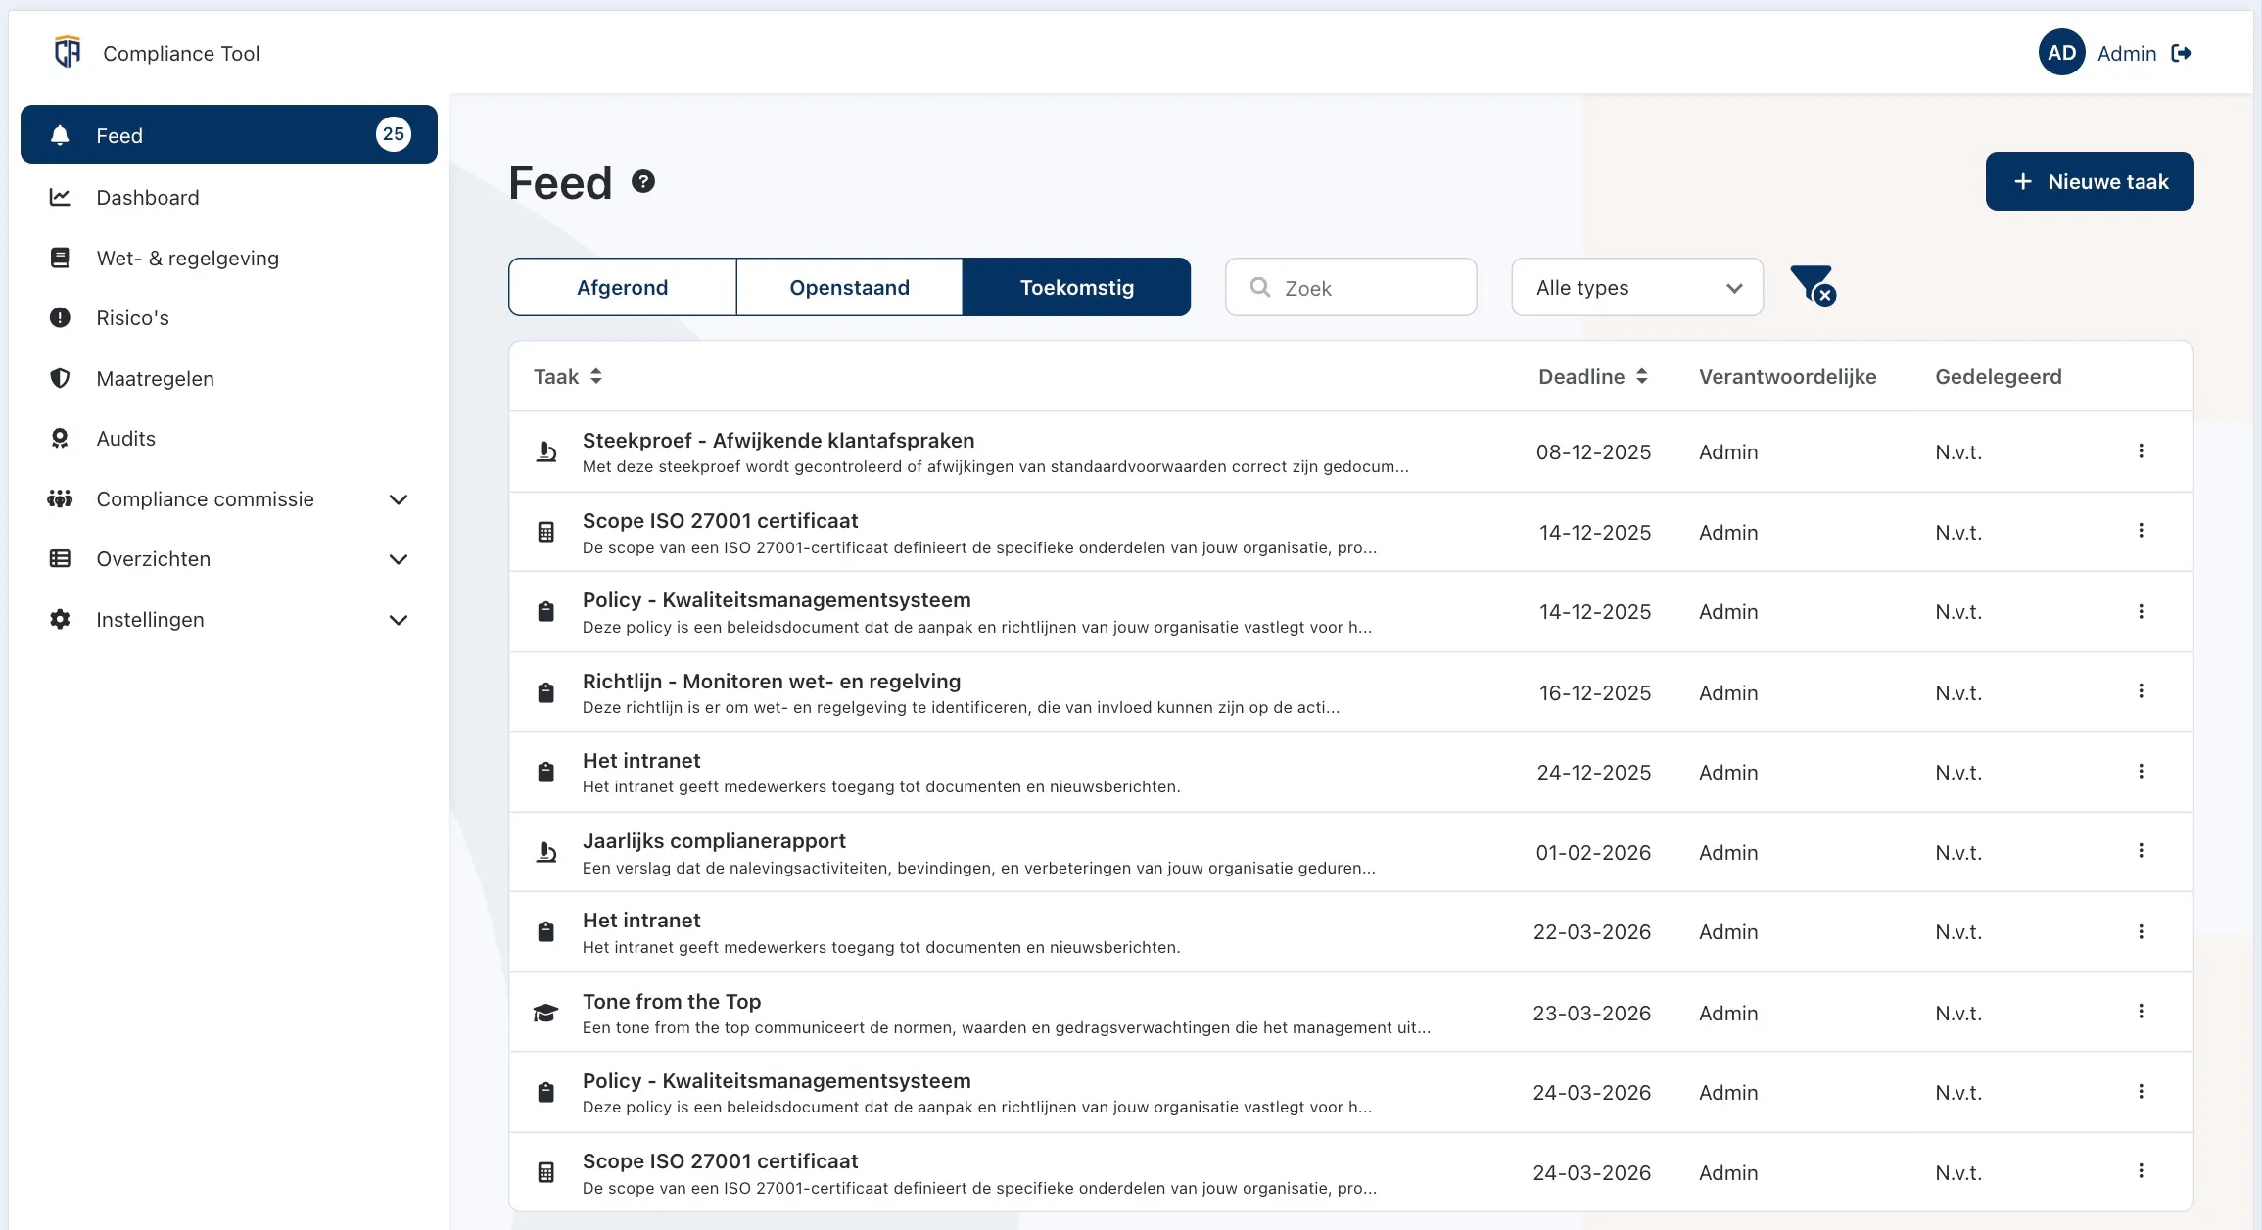Image resolution: width=2262 pixels, height=1230 pixels.
Task: Click the Feed help question mark icon
Action: pyautogui.click(x=642, y=181)
